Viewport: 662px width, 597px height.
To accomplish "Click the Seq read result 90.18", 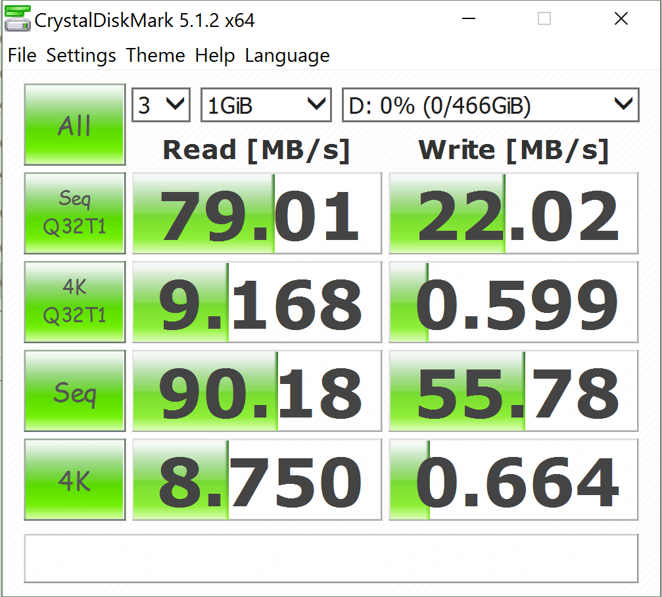I will coord(257,391).
